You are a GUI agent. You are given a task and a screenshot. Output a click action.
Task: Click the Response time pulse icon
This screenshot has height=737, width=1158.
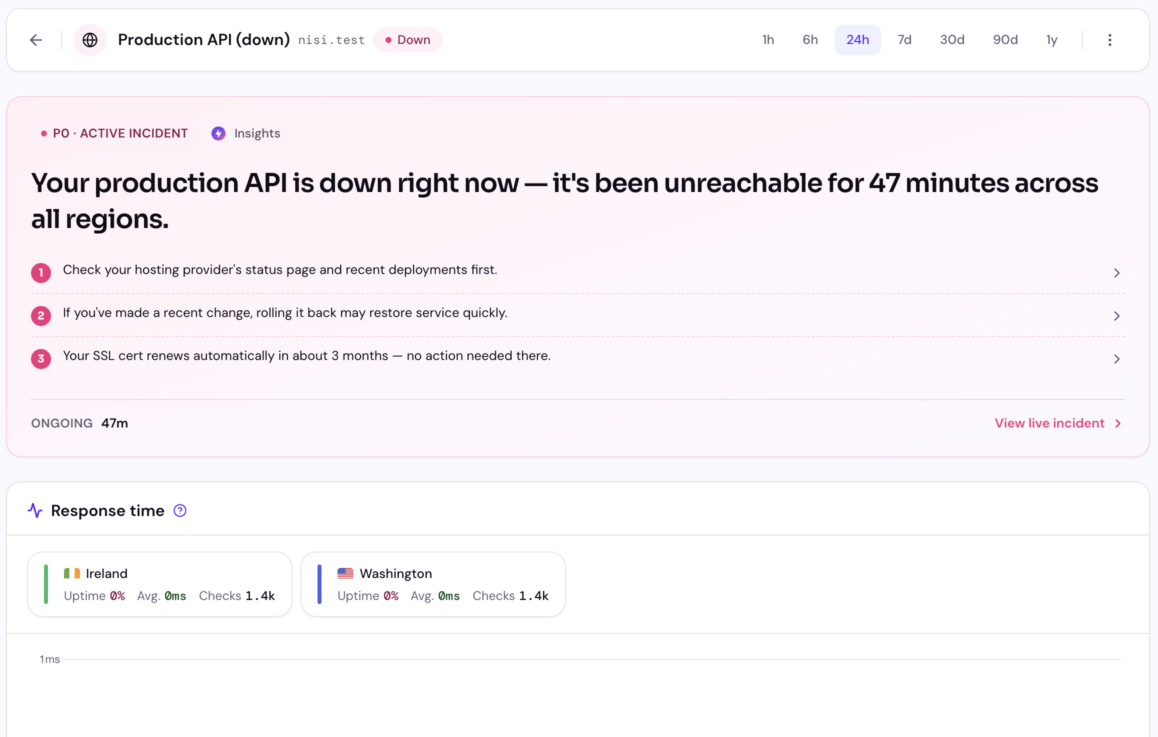click(x=35, y=510)
